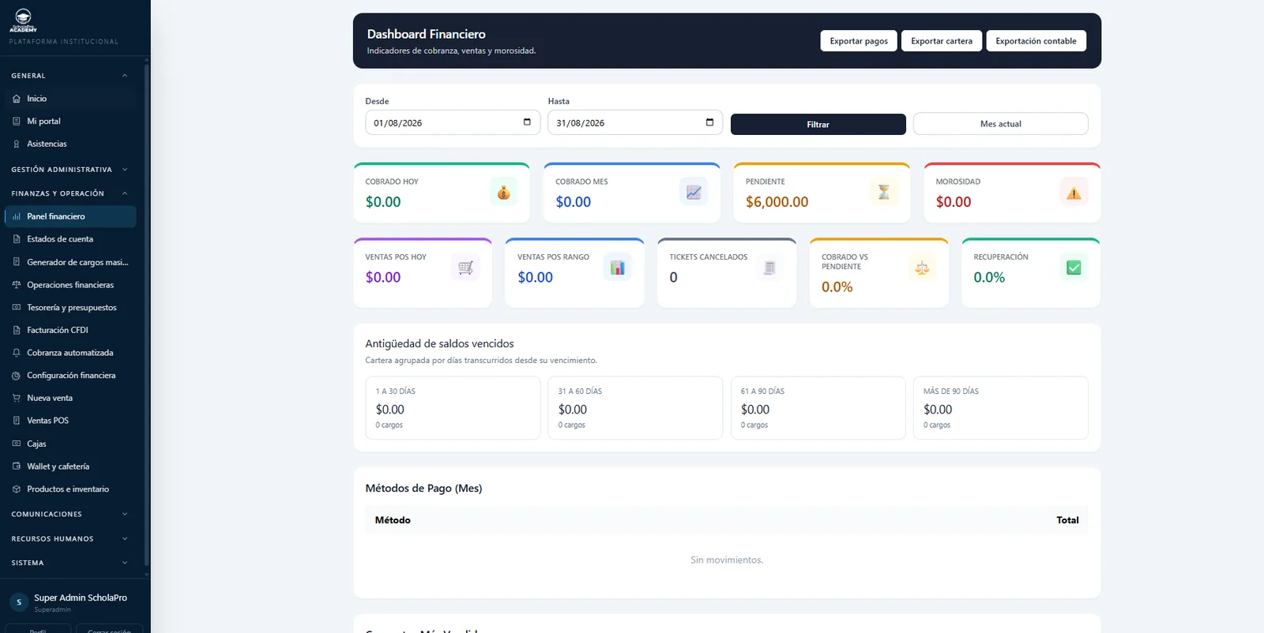This screenshot has width=1264, height=633.
Task: Click the green checkmark icon on Recuperación card
Action: [x=1074, y=268]
